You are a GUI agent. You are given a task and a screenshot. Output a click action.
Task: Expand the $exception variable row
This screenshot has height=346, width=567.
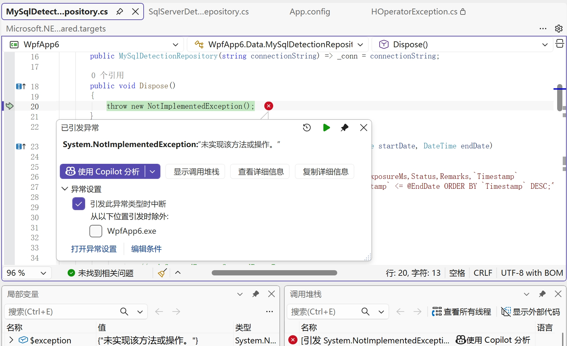(x=12, y=340)
